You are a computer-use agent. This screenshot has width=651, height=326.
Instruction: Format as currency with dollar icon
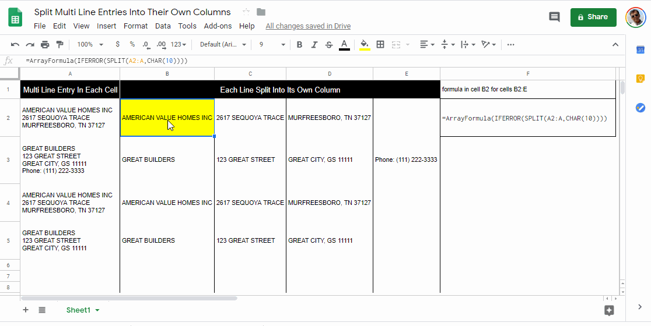[117, 44]
